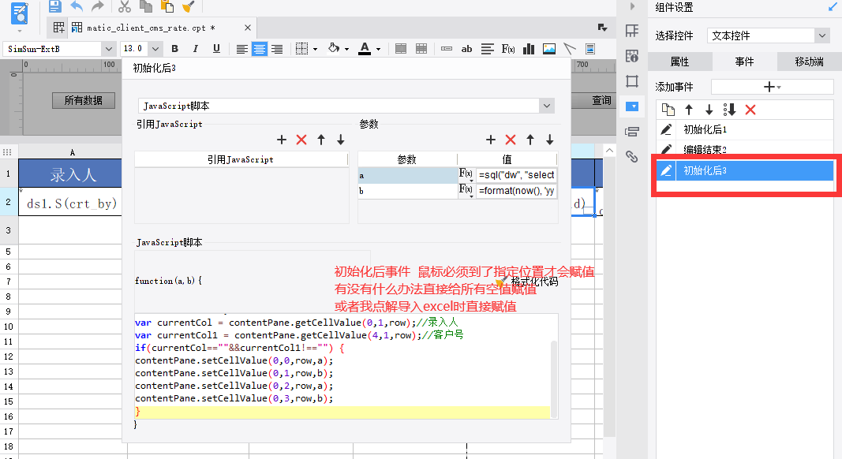Add a referenced JavaScript entry

[282, 140]
